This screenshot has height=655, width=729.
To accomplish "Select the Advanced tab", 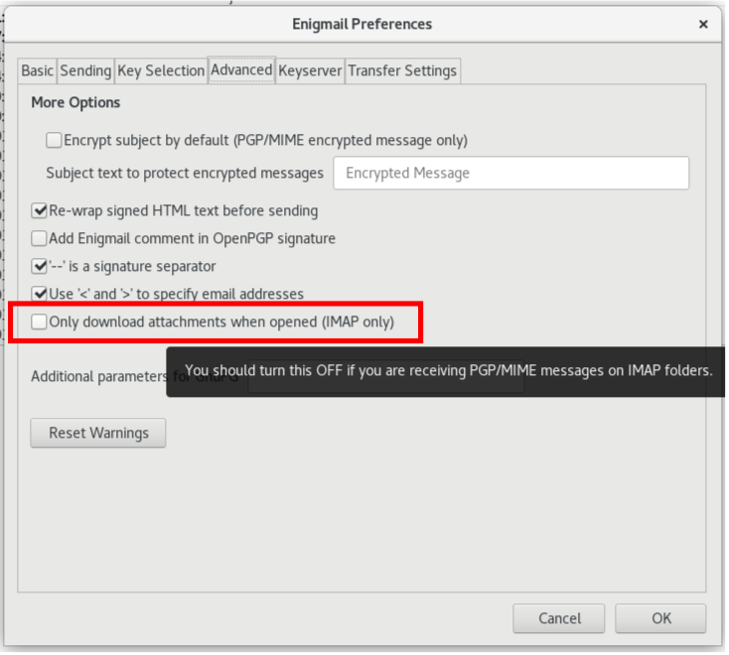I will tap(241, 69).
